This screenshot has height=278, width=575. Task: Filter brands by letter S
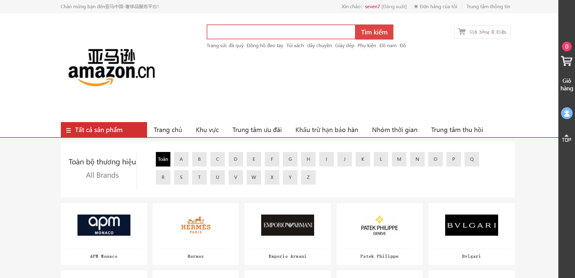tap(181, 177)
